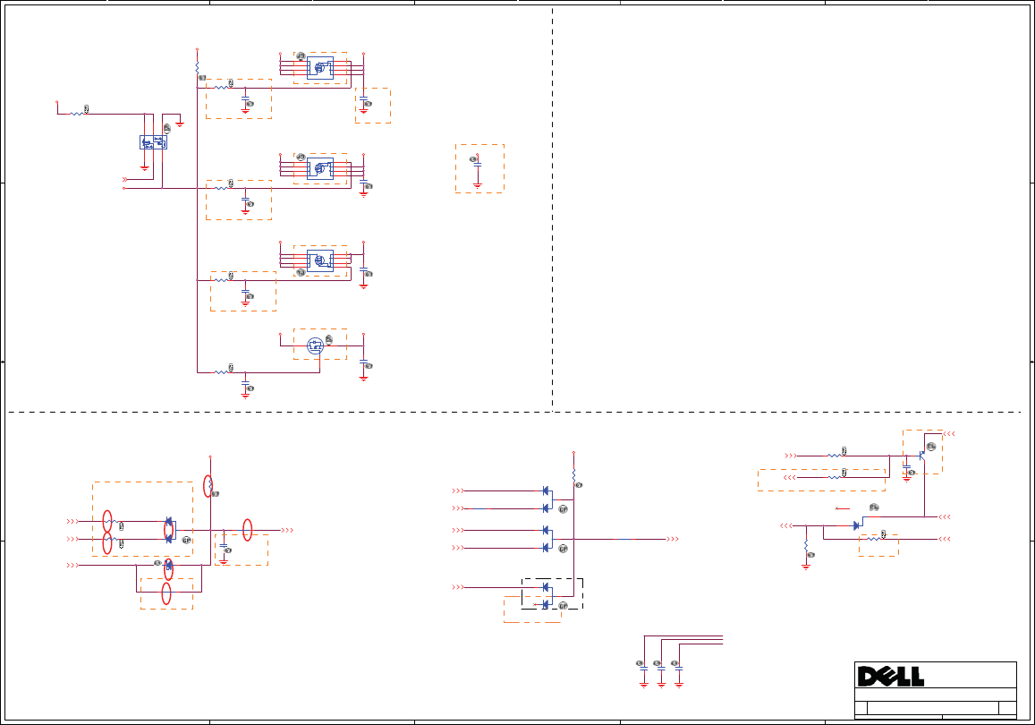
Task: Select the third square MOSFET package from the top
Action: pos(320,260)
